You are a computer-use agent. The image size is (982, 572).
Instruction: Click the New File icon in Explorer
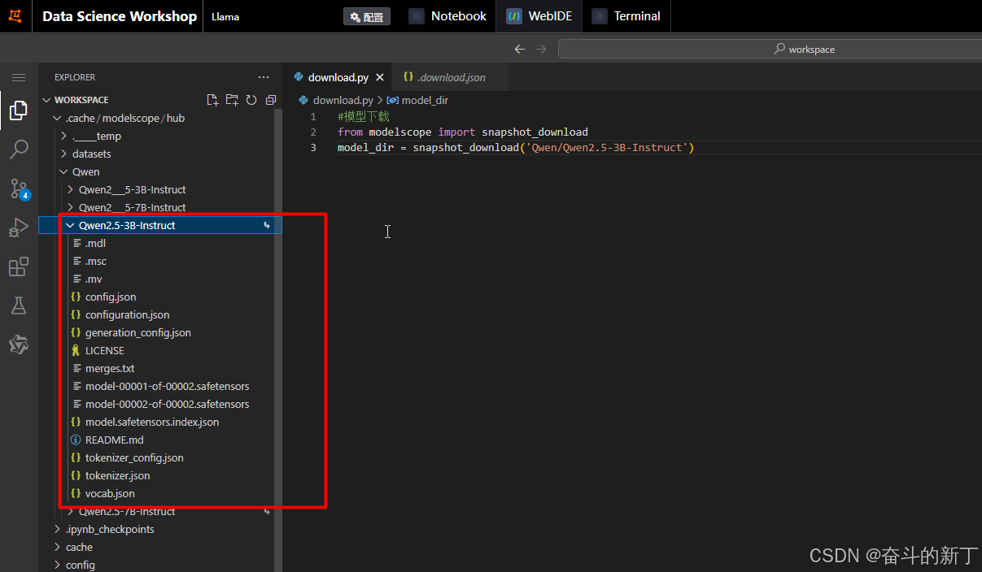click(212, 100)
